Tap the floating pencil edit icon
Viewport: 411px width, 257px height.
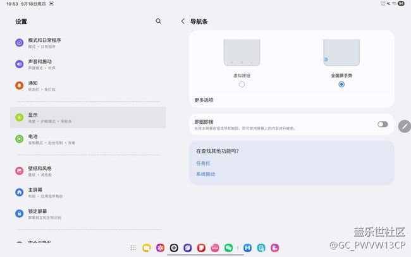[x=404, y=126]
